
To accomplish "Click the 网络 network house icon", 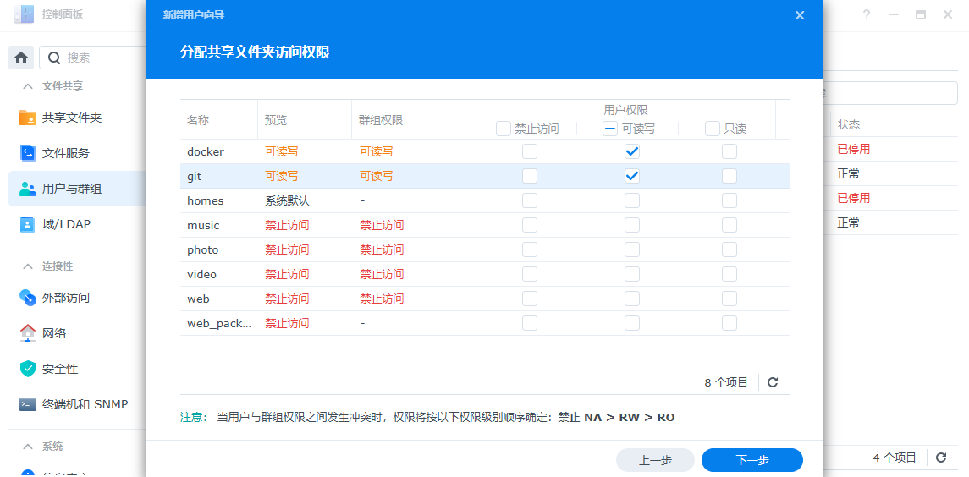I will point(28,333).
